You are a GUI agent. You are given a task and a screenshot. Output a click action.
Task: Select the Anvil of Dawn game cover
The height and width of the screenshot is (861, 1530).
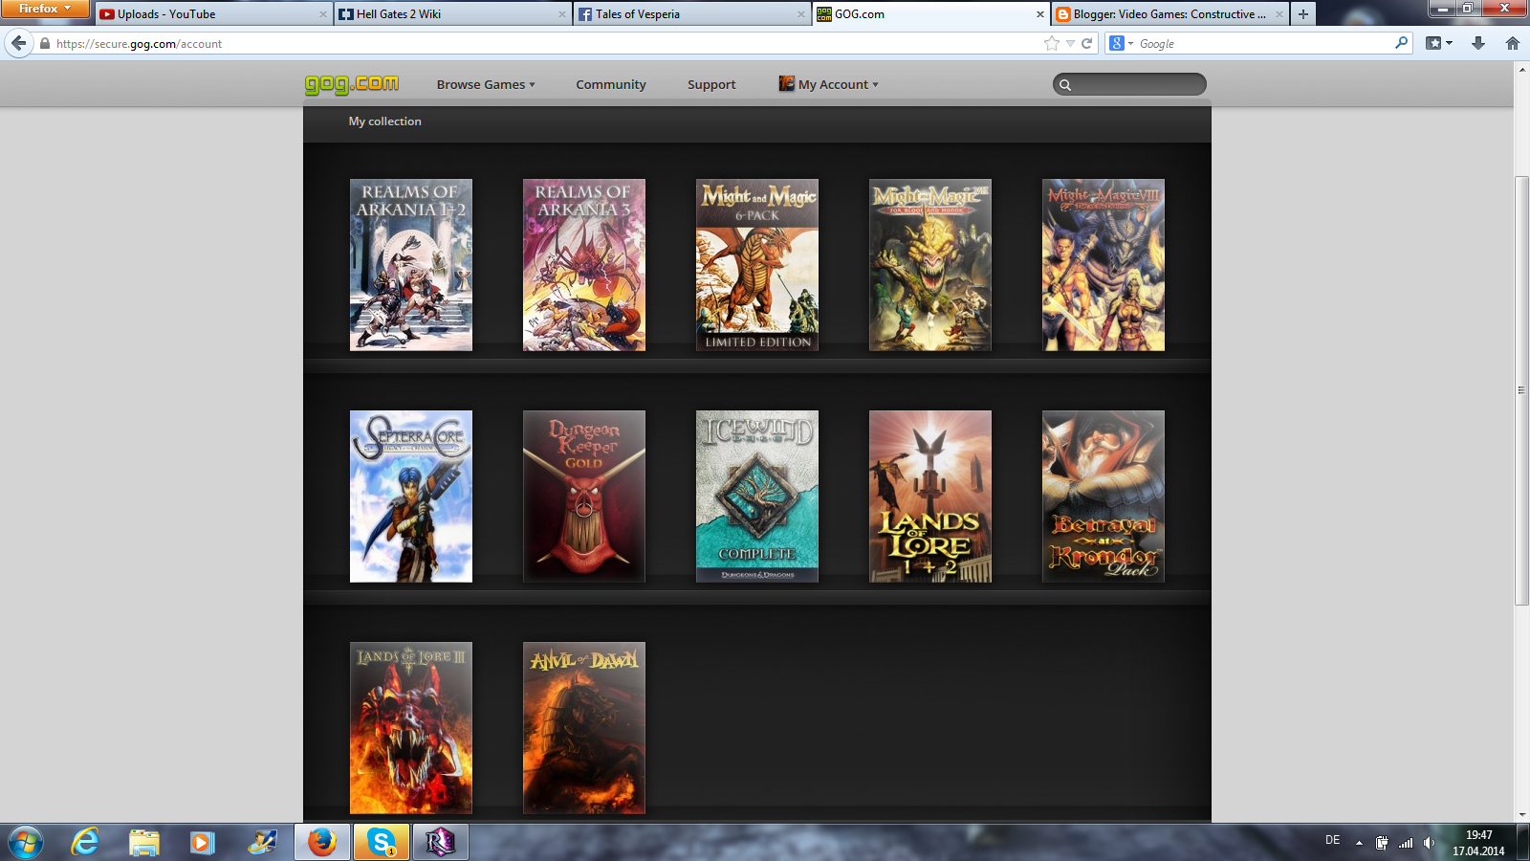(x=584, y=728)
